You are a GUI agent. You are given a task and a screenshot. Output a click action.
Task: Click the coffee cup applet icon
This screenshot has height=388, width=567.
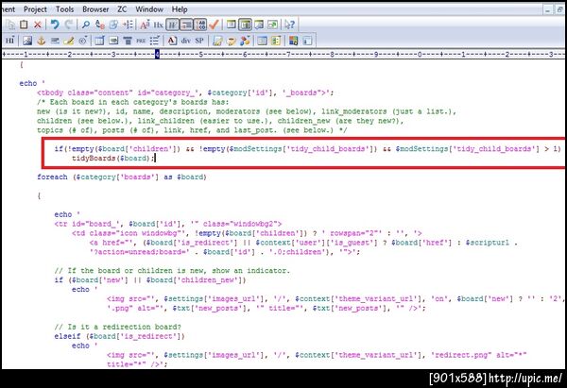click(231, 41)
